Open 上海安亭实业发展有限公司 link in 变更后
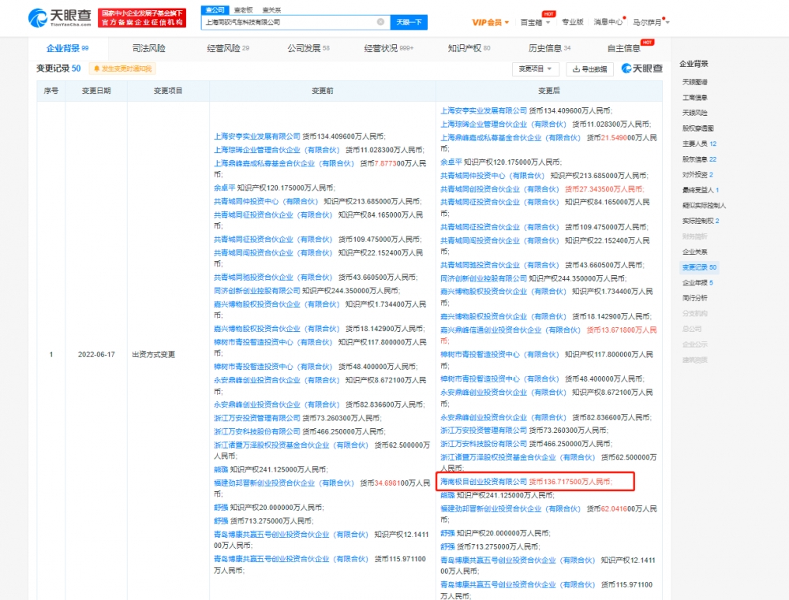789x600 pixels. (483, 110)
